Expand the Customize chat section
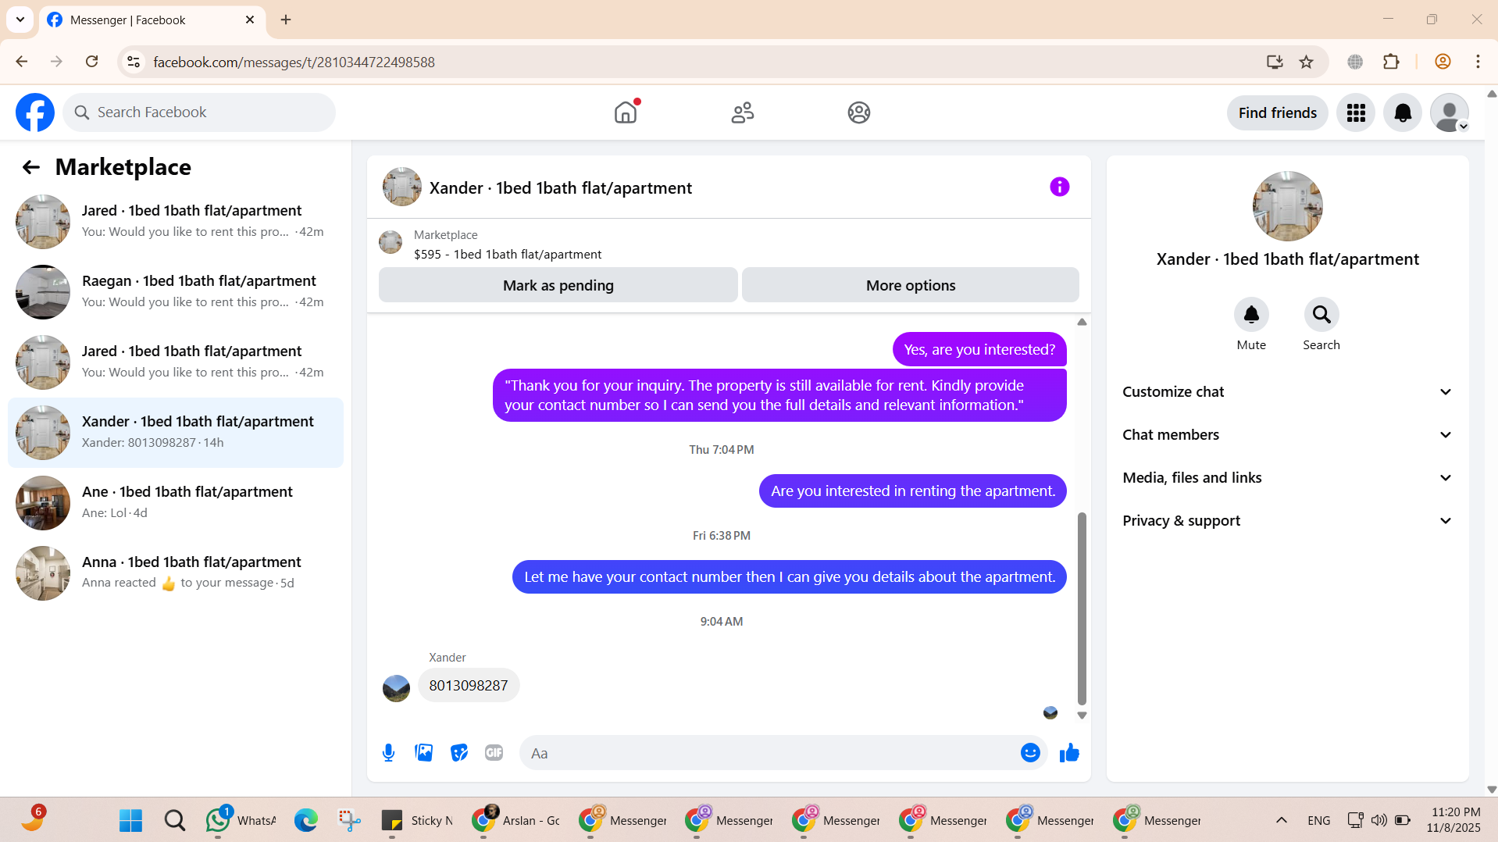Viewport: 1498px width, 842px height. pyautogui.click(x=1288, y=392)
